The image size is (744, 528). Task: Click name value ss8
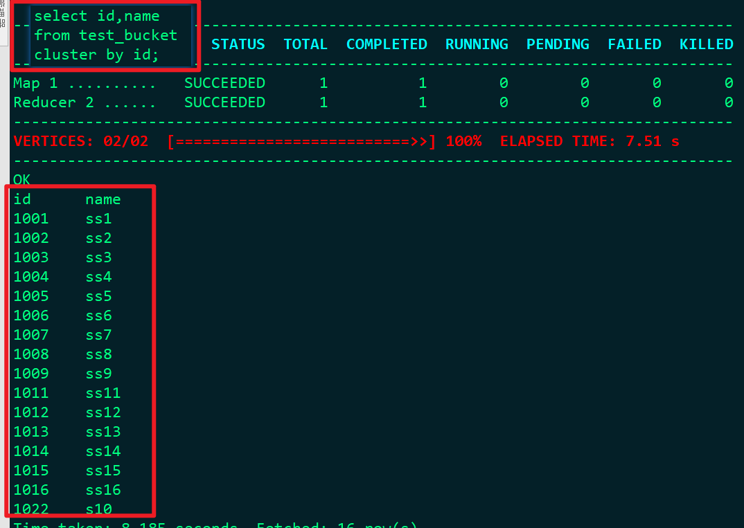point(98,354)
